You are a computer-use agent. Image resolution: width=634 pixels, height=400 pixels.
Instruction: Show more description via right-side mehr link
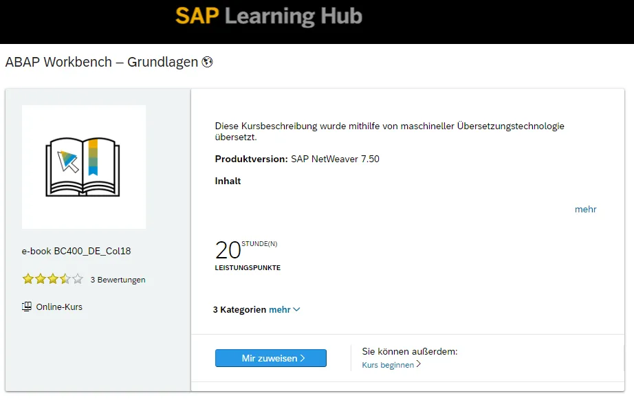[585, 209]
